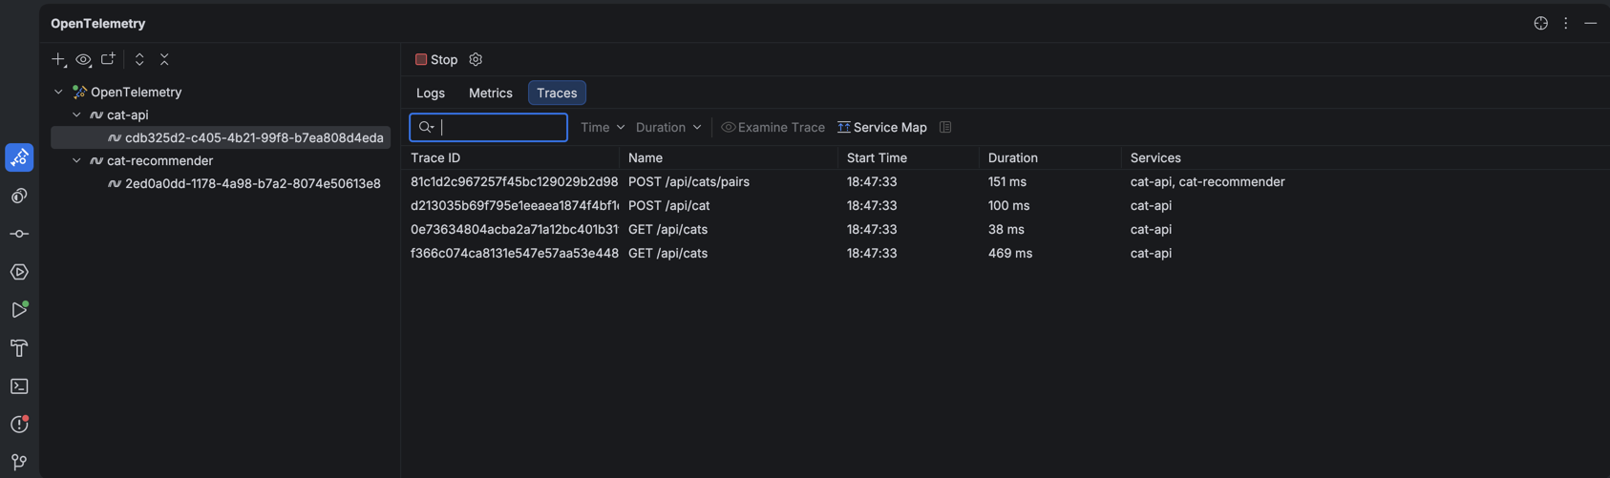
Task: Open the Terminal tool window
Action: click(19, 386)
